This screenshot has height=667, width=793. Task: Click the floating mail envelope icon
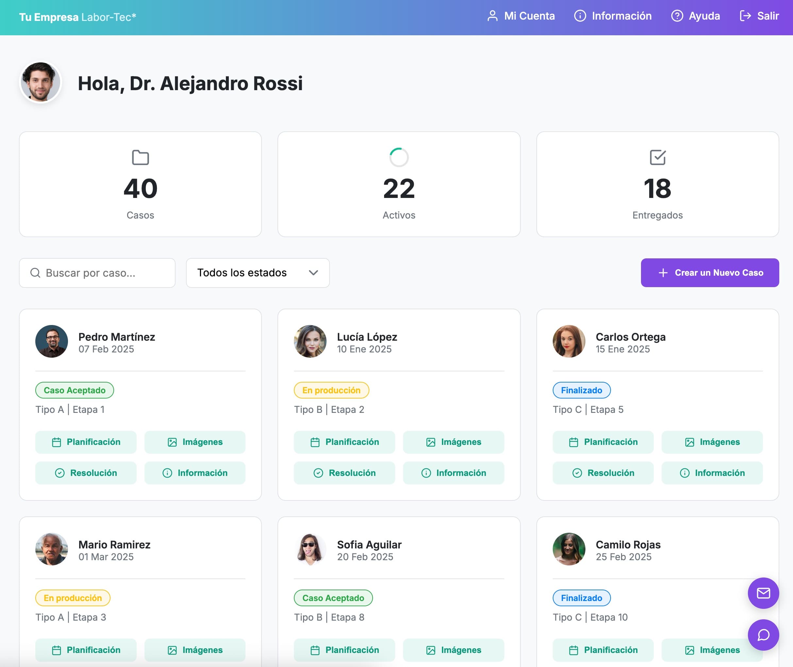[763, 593]
